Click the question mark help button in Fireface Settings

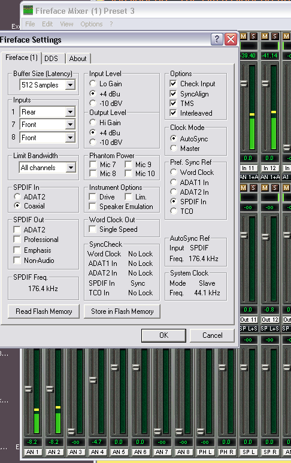[217, 39]
